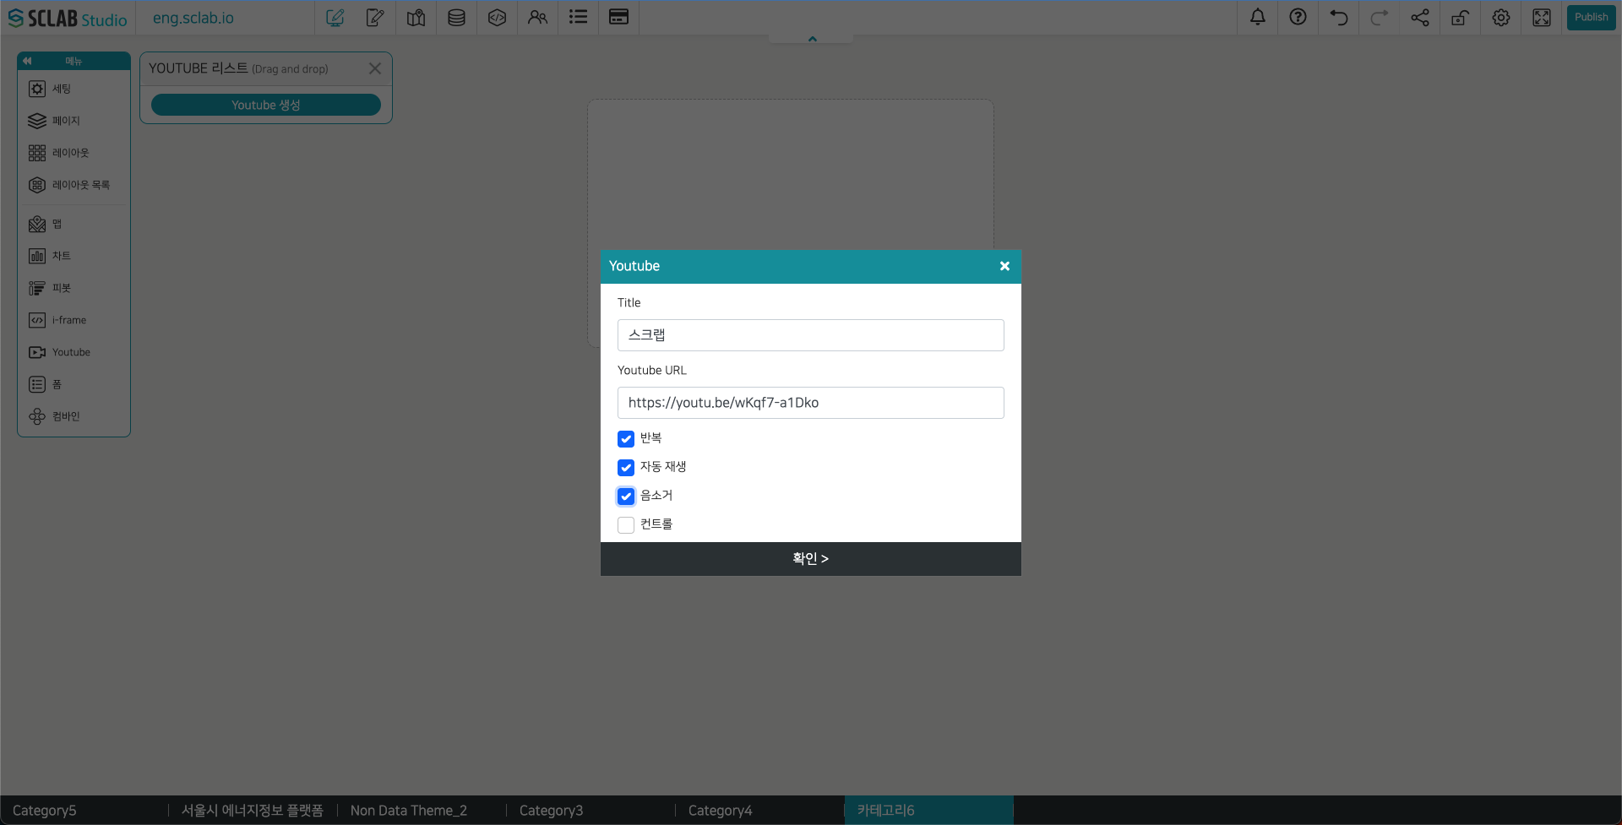Viewport: 1622px width, 825px height.
Task: Switch to 서울시 에너지정보 플랫폼 tab
Action: (253, 810)
